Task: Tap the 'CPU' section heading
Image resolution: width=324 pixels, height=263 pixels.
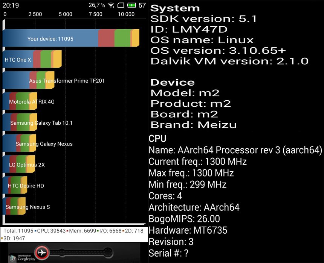Action: (157, 139)
